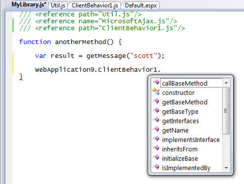Image resolution: width=244 pixels, height=184 pixels.
Task: Click the getBaseMethod method icon
Action: click(x=156, y=101)
